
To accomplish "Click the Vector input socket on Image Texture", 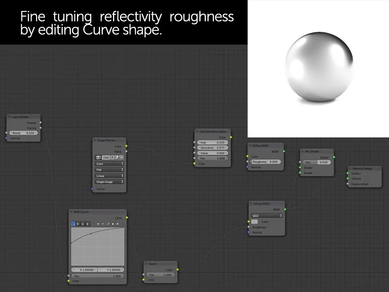I will 92,189.
